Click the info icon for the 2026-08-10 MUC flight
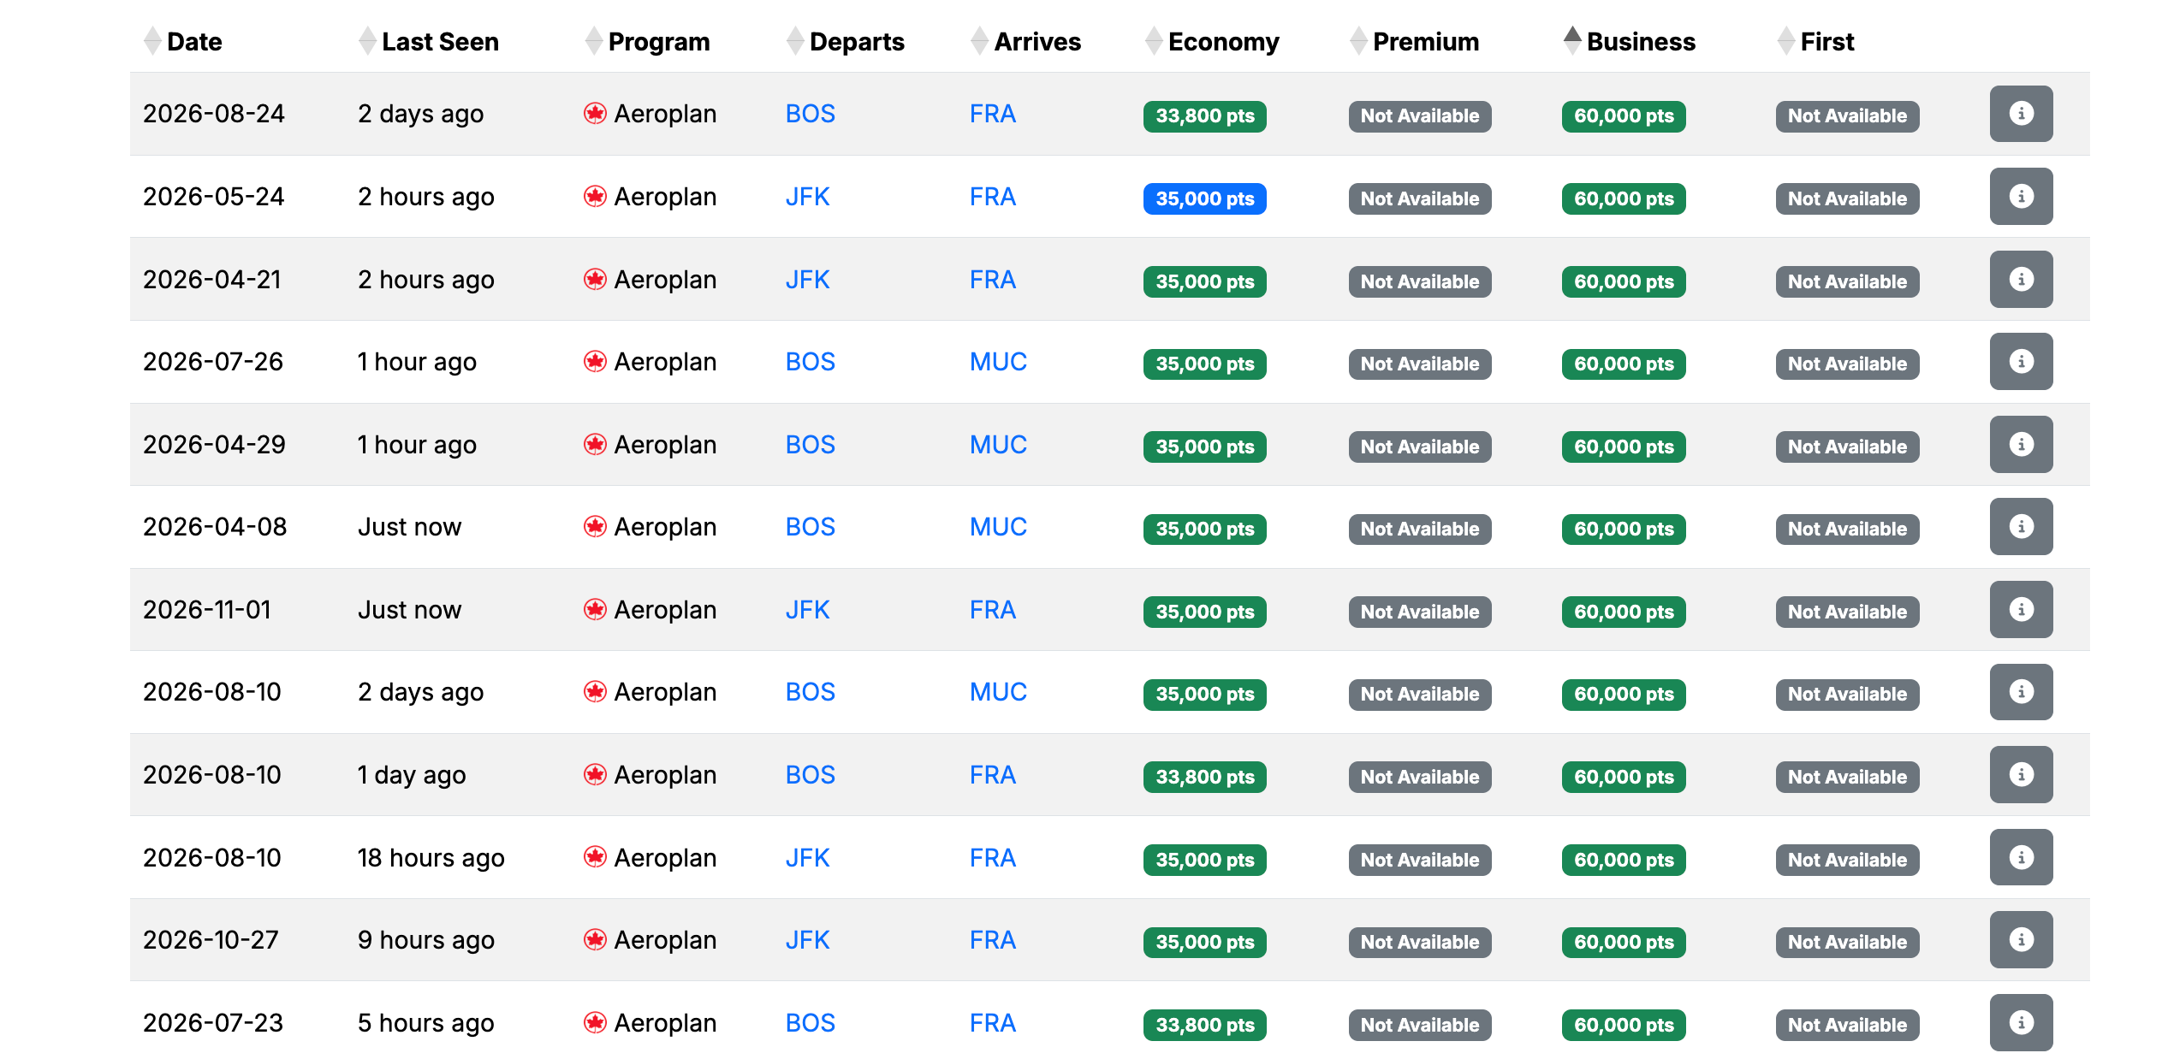The image size is (2174, 1059). (x=2020, y=691)
